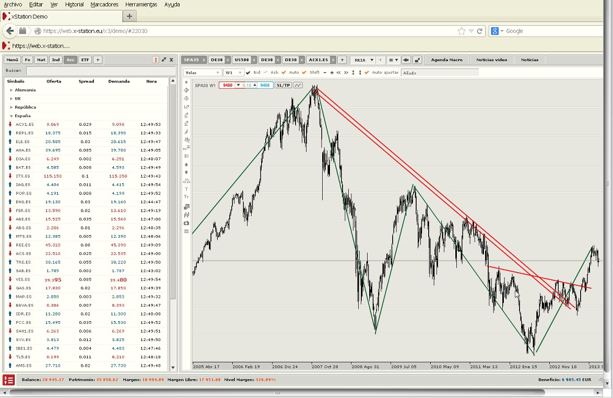613x398 pixels.
Task: Open the Marcadores menu
Action: (x=104, y=4)
